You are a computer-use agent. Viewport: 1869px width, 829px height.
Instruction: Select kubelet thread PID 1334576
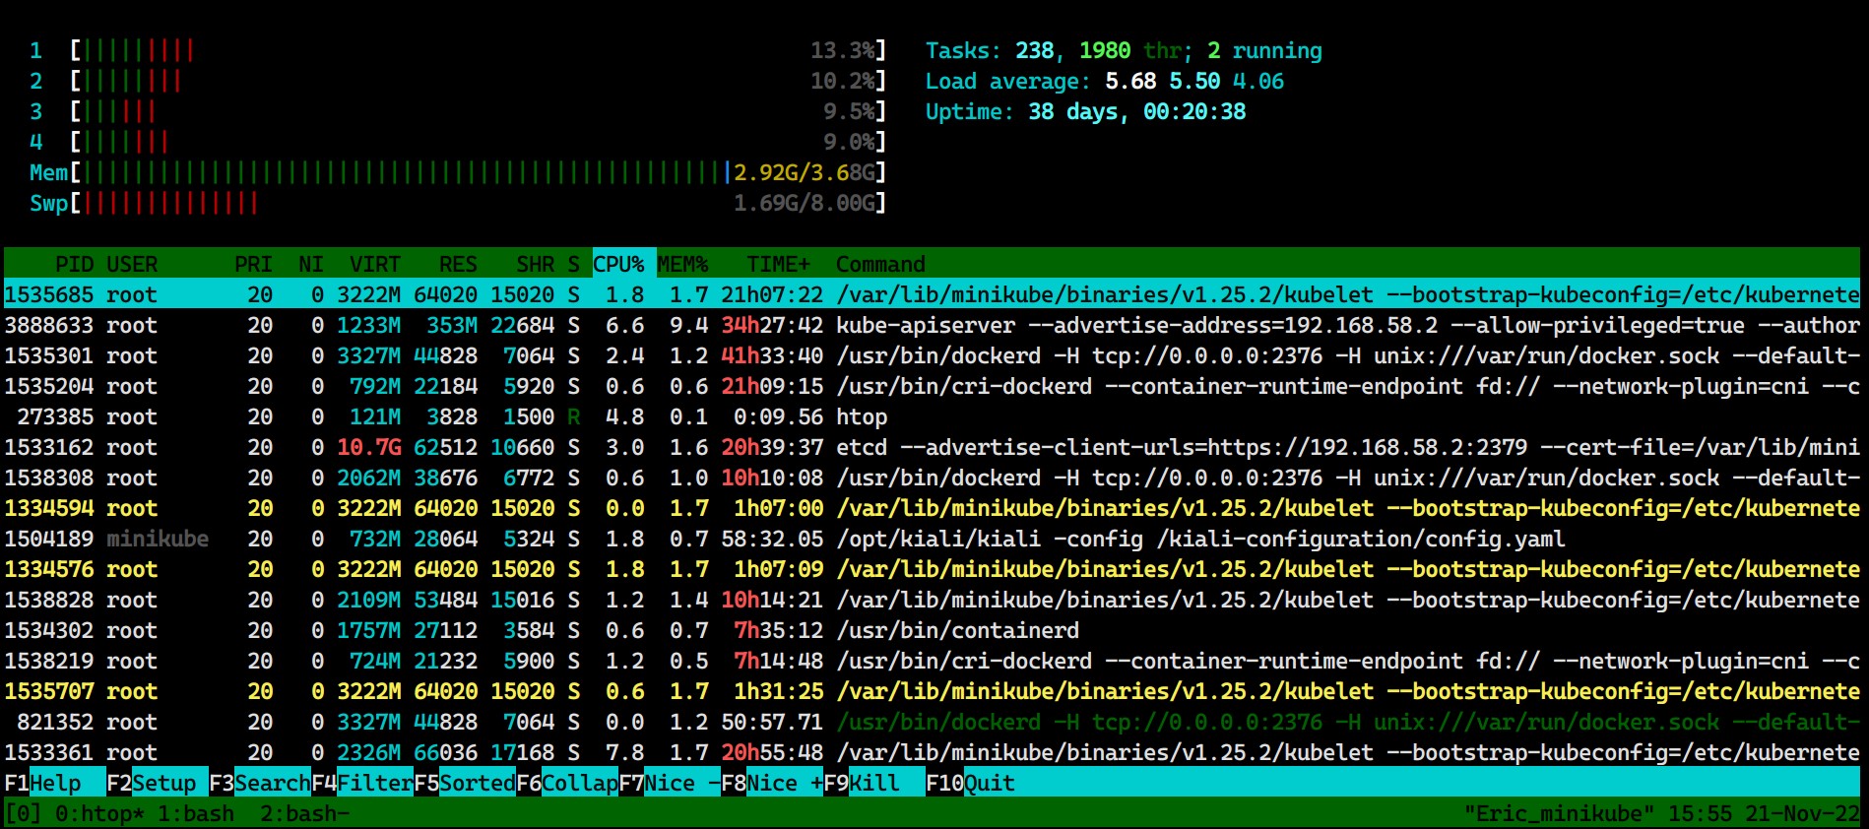(x=932, y=569)
